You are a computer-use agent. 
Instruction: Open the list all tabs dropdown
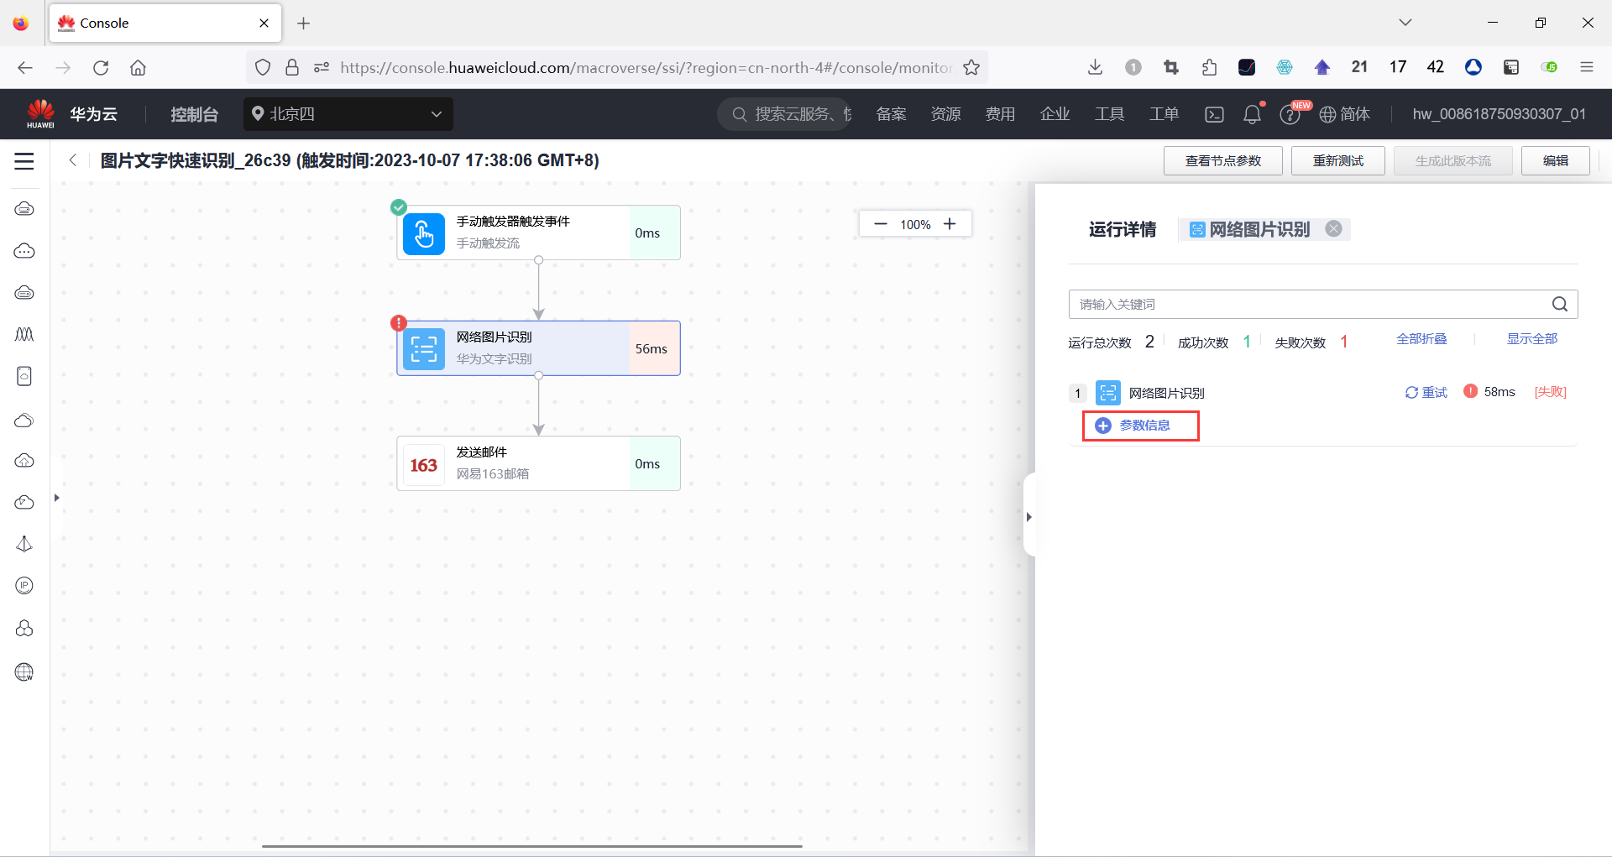click(x=1405, y=23)
